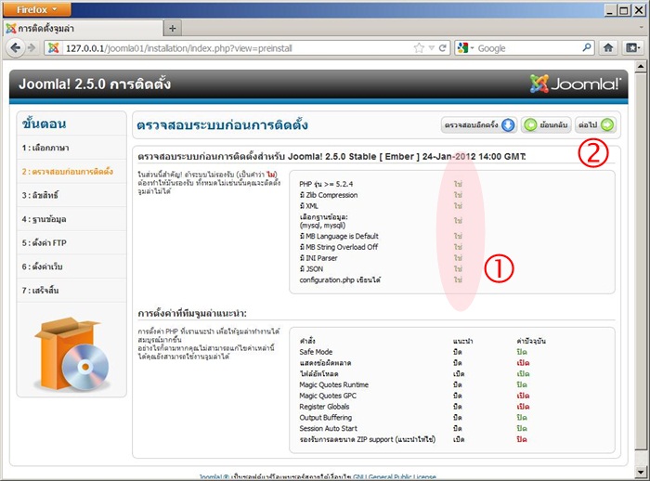Click the ต่อไป next button
This screenshot has width=650, height=481.
(595, 124)
